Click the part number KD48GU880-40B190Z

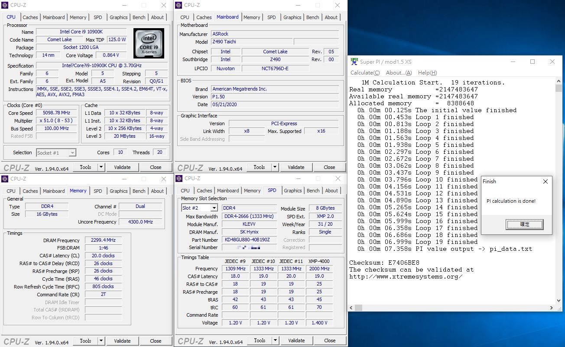(x=249, y=240)
